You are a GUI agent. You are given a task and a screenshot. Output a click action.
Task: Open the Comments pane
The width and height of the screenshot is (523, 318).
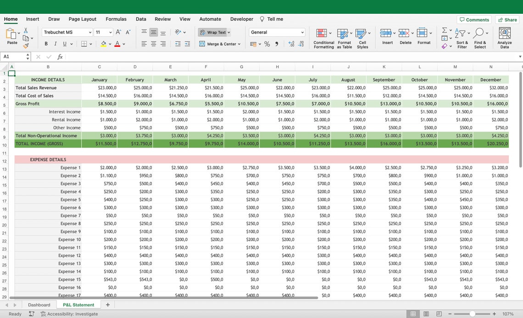click(x=474, y=20)
